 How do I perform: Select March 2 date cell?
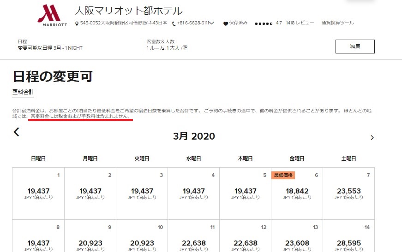pyautogui.click(x=90, y=193)
